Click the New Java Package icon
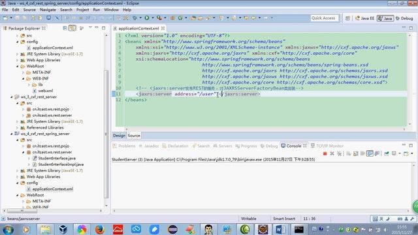This screenshot has width=418, height=235. tap(172, 18)
